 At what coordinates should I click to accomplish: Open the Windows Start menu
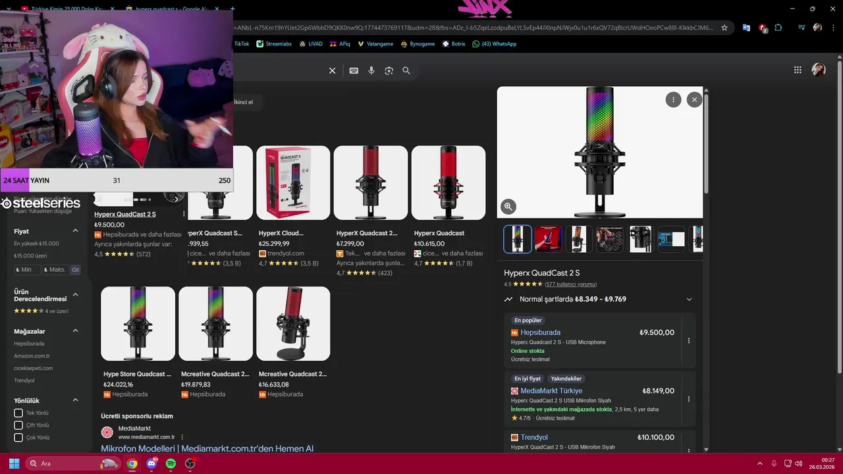[14, 463]
